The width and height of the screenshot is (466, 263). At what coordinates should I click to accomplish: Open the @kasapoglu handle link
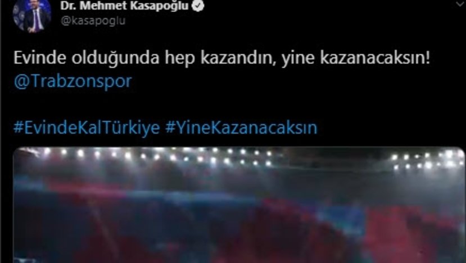coord(93,21)
